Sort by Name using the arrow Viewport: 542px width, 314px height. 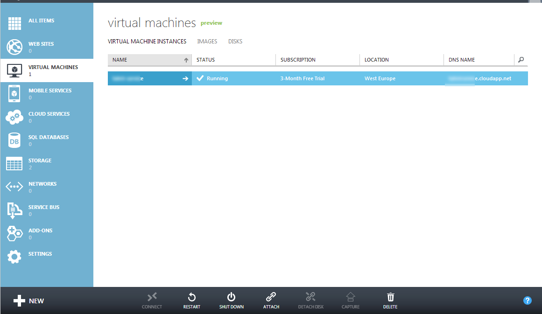pos(186,60)
